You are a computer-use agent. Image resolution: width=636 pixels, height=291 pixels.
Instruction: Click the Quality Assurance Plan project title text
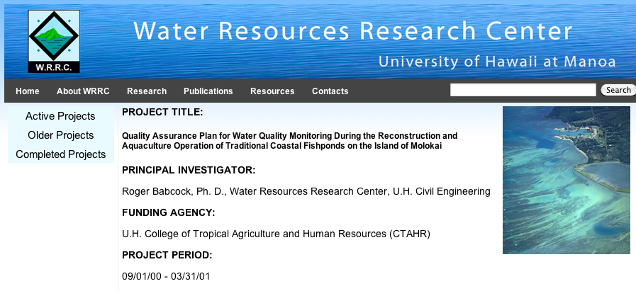click(x=290, y=141)
